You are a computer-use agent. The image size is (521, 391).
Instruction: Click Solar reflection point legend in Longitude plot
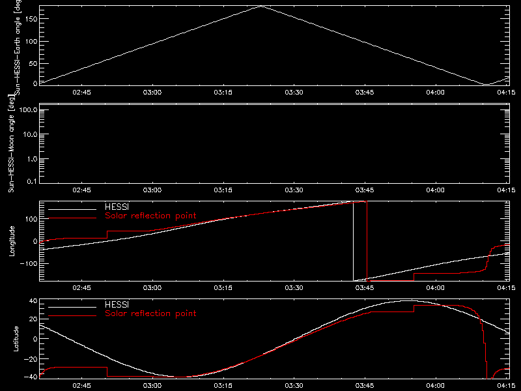(x=151, y=216)
